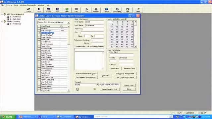Click the DTM toolbar icon

[86, 10]
